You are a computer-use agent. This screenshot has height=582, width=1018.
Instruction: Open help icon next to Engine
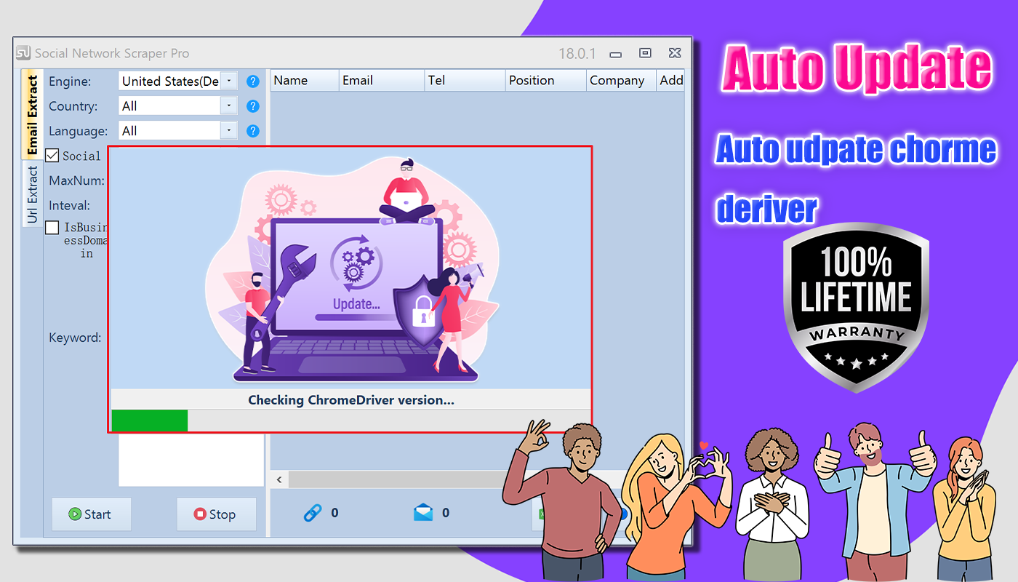click(x=253, y=81)
